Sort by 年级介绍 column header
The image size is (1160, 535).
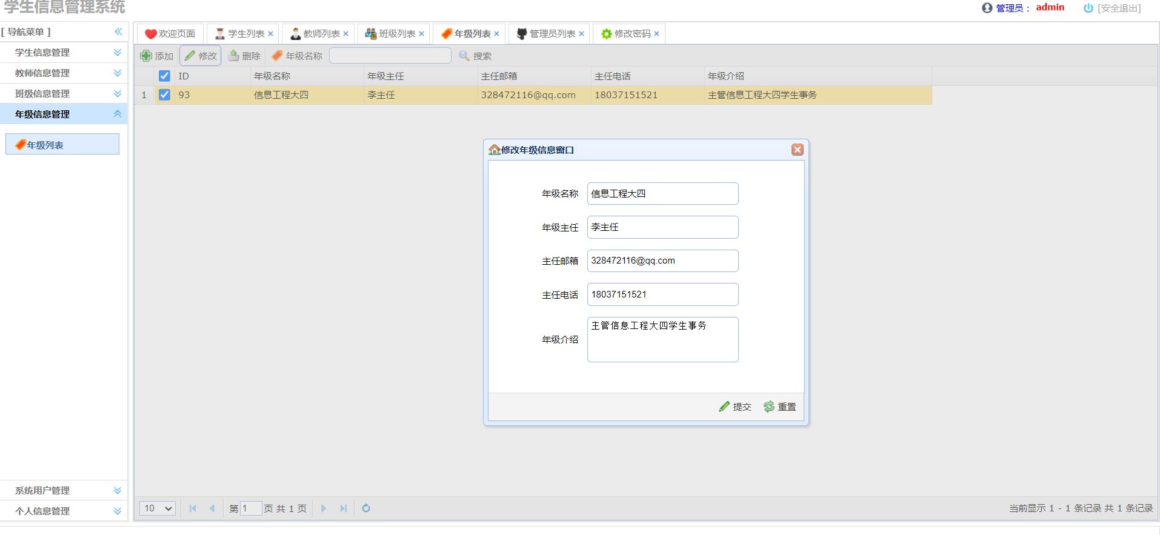(818, 76)
